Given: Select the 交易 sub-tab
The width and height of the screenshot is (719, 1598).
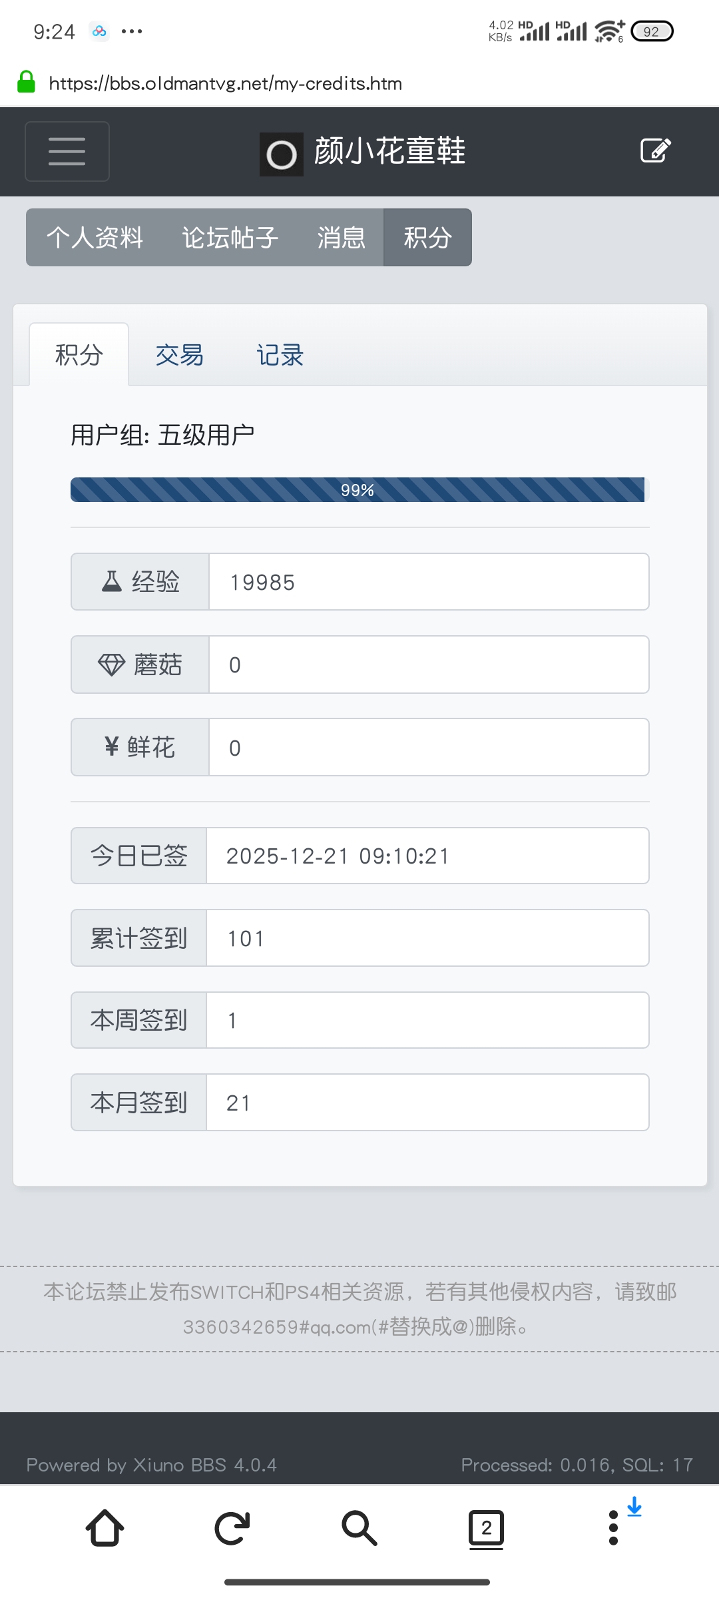Looking at the screenshot, I should pos(179,355).
